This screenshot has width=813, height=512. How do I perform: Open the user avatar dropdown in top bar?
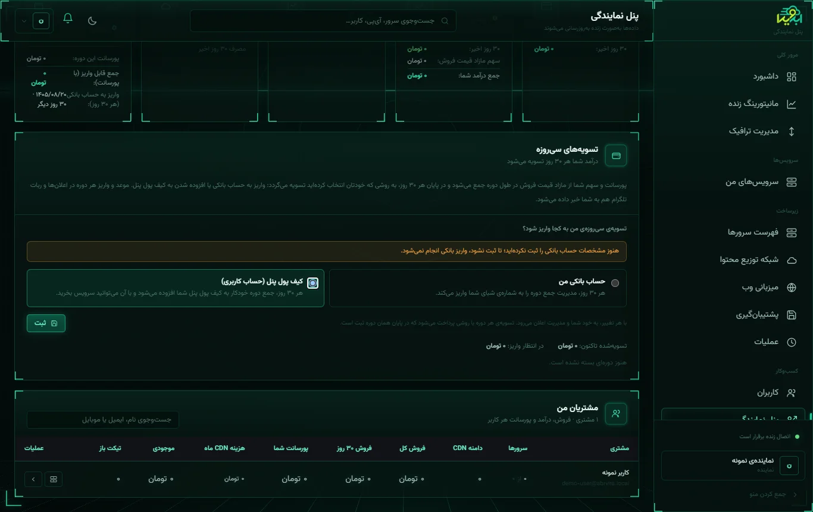(x=35, y=20)
